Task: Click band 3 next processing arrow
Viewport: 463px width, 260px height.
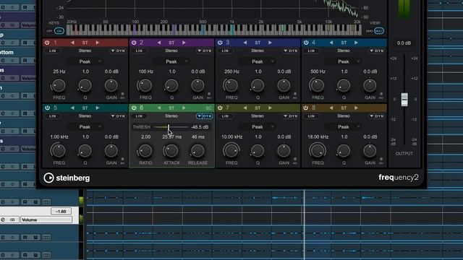Action: [270, 43]
